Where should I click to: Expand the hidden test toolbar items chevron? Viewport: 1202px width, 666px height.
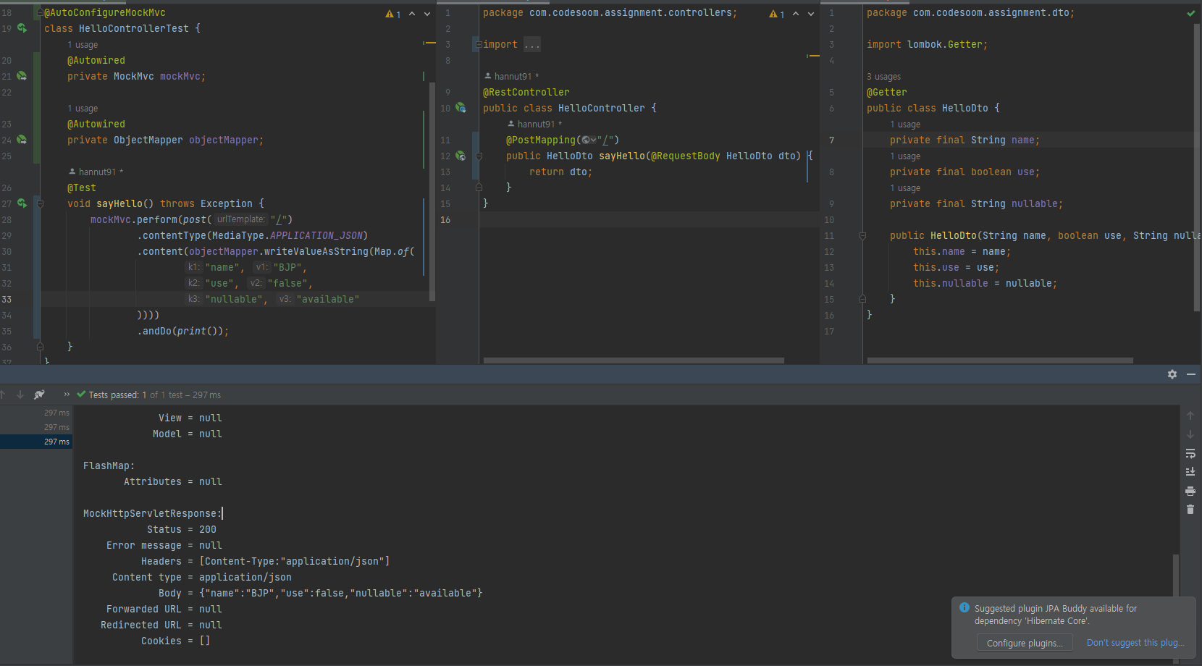click(x=67, y=395)
